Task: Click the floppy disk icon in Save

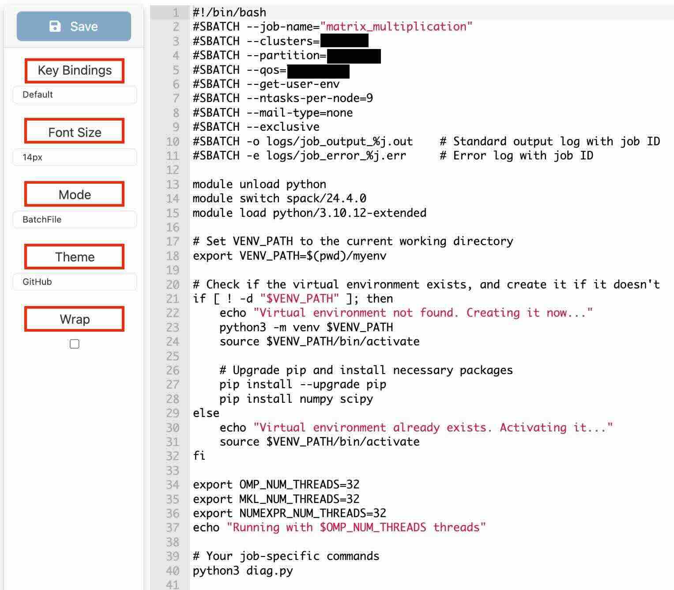Action: (x=55, y=26)
